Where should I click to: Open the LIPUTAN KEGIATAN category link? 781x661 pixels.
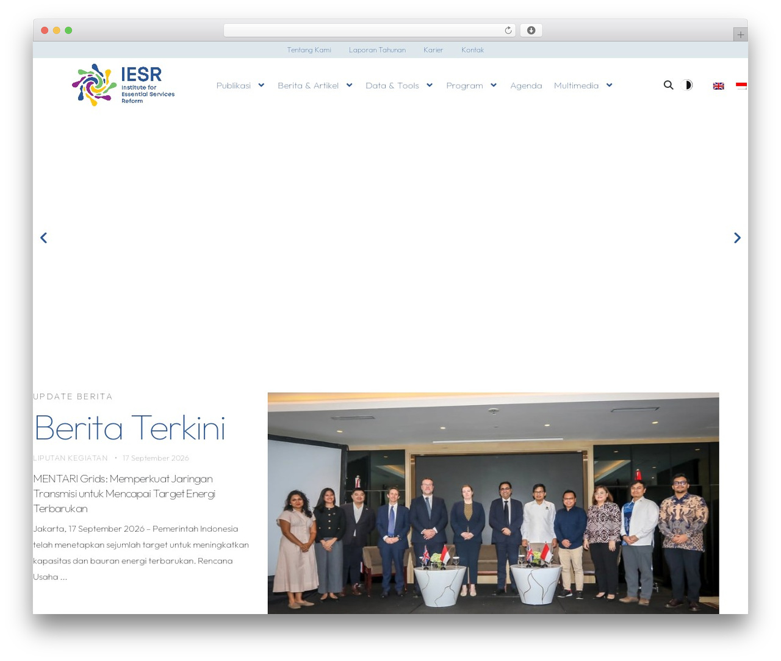70,458
